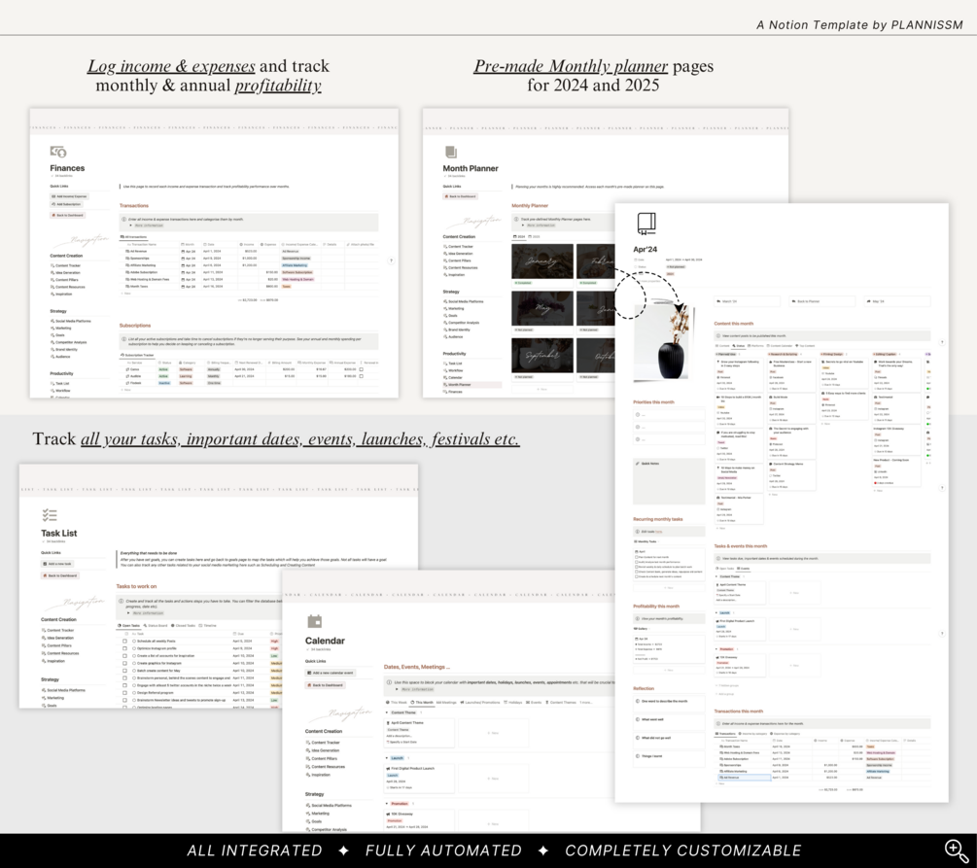Click Add a new task button

[x=56, y=564]
